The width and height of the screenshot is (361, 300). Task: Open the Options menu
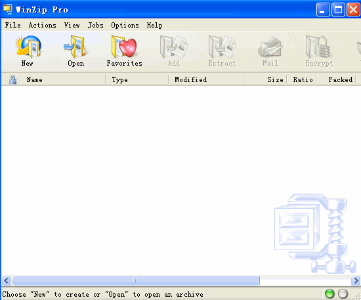point(125,25)
